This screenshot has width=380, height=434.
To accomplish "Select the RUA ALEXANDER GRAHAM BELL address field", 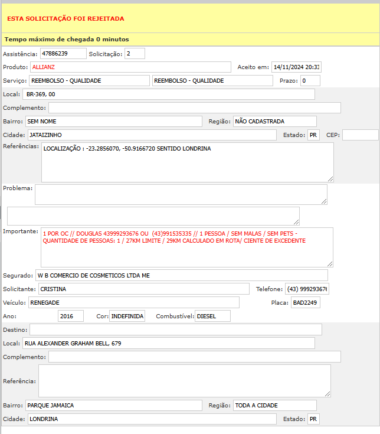I will coord(168,343).
